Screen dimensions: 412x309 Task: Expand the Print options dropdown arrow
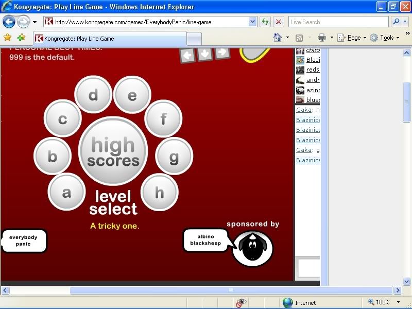[x=332, y=38]
